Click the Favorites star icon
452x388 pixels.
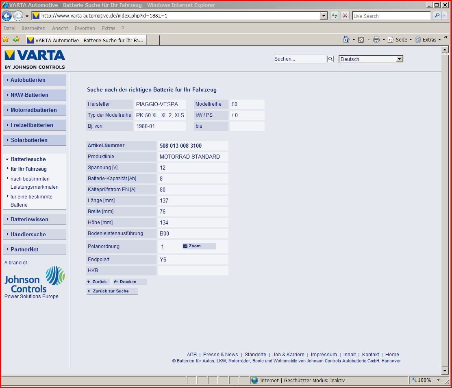click(x=6, y=39)
